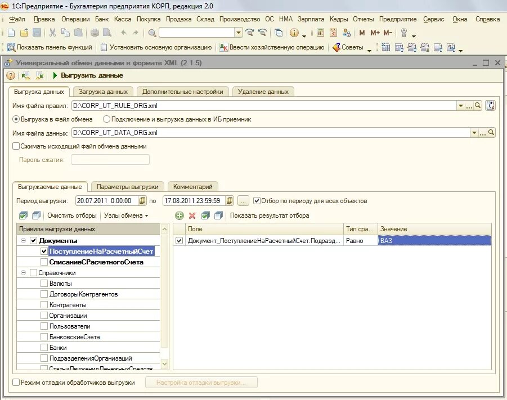Click the green plus add filter icon

point(179,215)
